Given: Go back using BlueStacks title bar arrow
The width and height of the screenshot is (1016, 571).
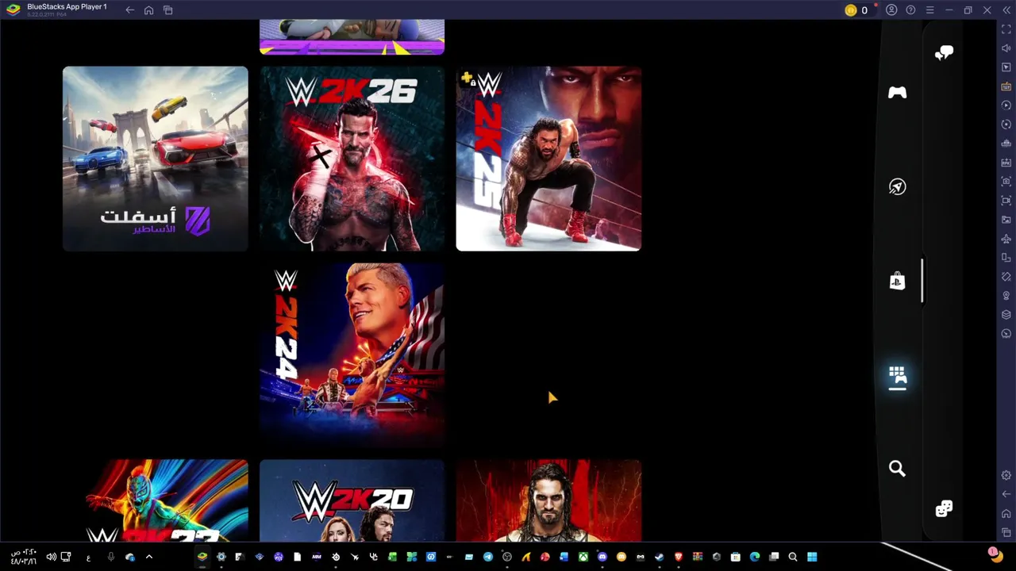Looking at the screenshot, I should [x=129, y=10].
